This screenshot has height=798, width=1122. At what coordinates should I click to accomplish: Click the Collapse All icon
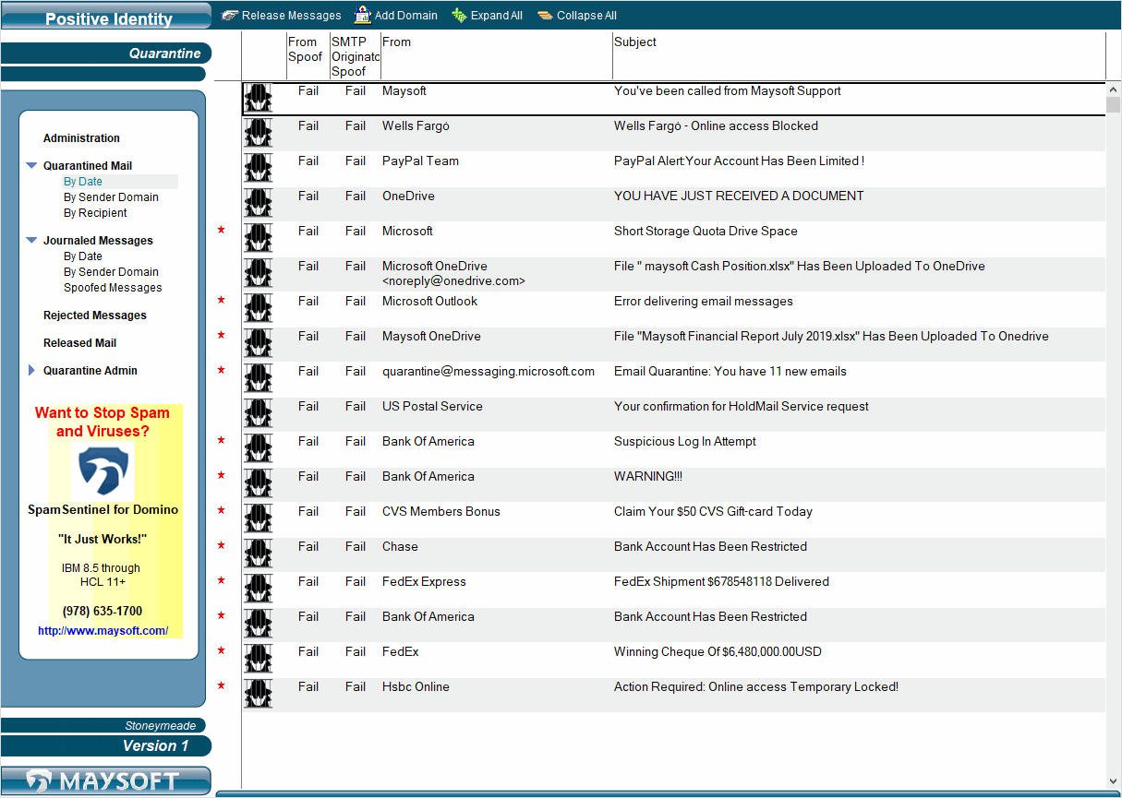545,15
